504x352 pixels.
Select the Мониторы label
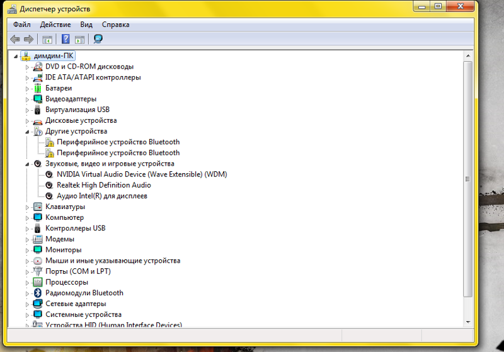64,250
